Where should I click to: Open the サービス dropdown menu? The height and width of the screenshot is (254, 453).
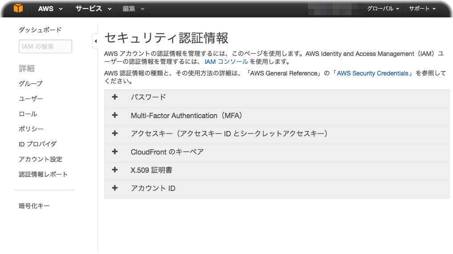click(93, 8)
